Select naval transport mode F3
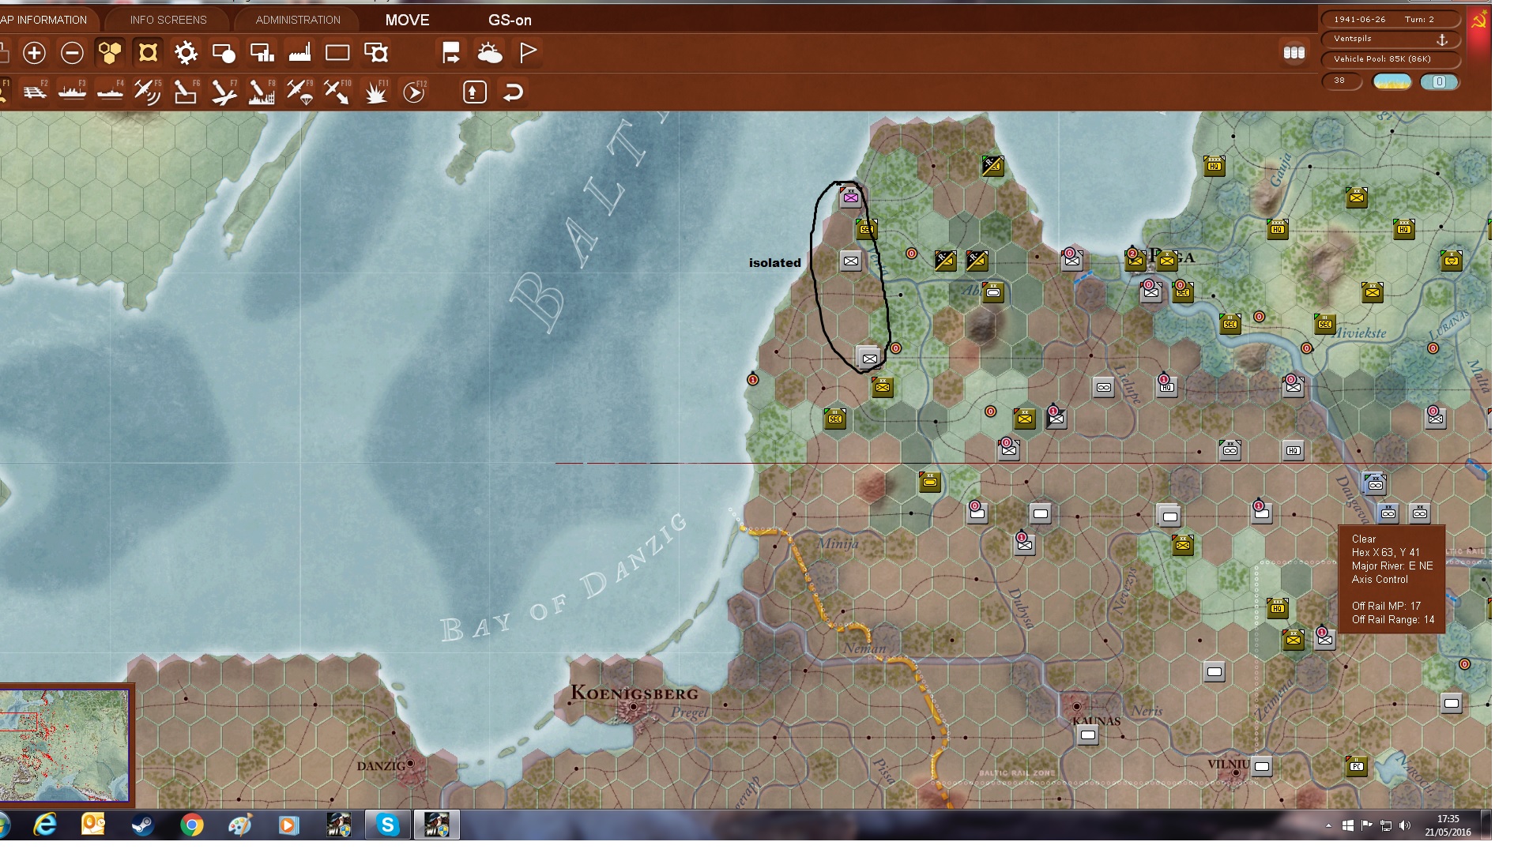The image size is (1529, 853). (72, 92)
